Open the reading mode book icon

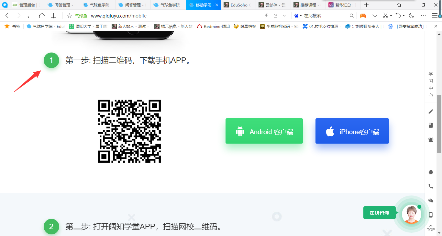54,16
